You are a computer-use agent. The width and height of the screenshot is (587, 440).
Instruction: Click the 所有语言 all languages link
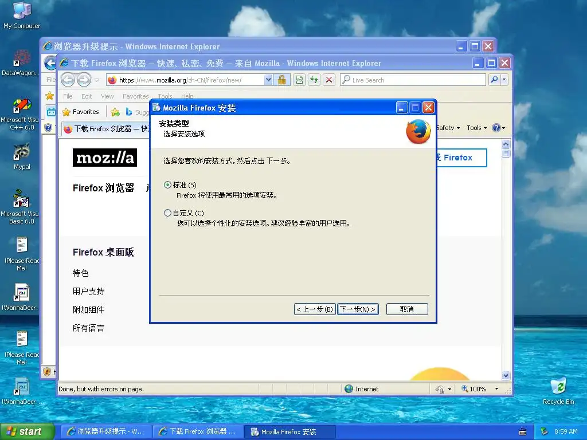88,328
